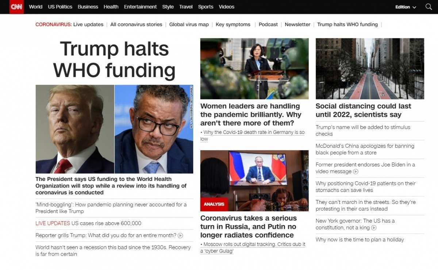Play video icon next to 'Former president endorses Joe Biden'
The image size is (438, 270).
tap(356, 171)
